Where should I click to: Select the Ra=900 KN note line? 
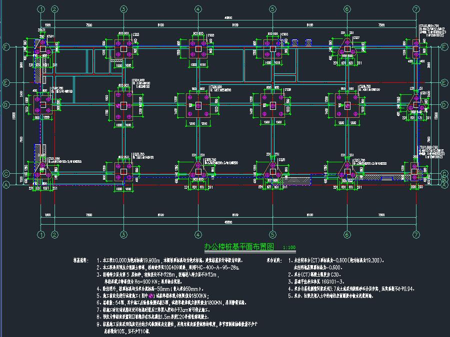(143, 282)
